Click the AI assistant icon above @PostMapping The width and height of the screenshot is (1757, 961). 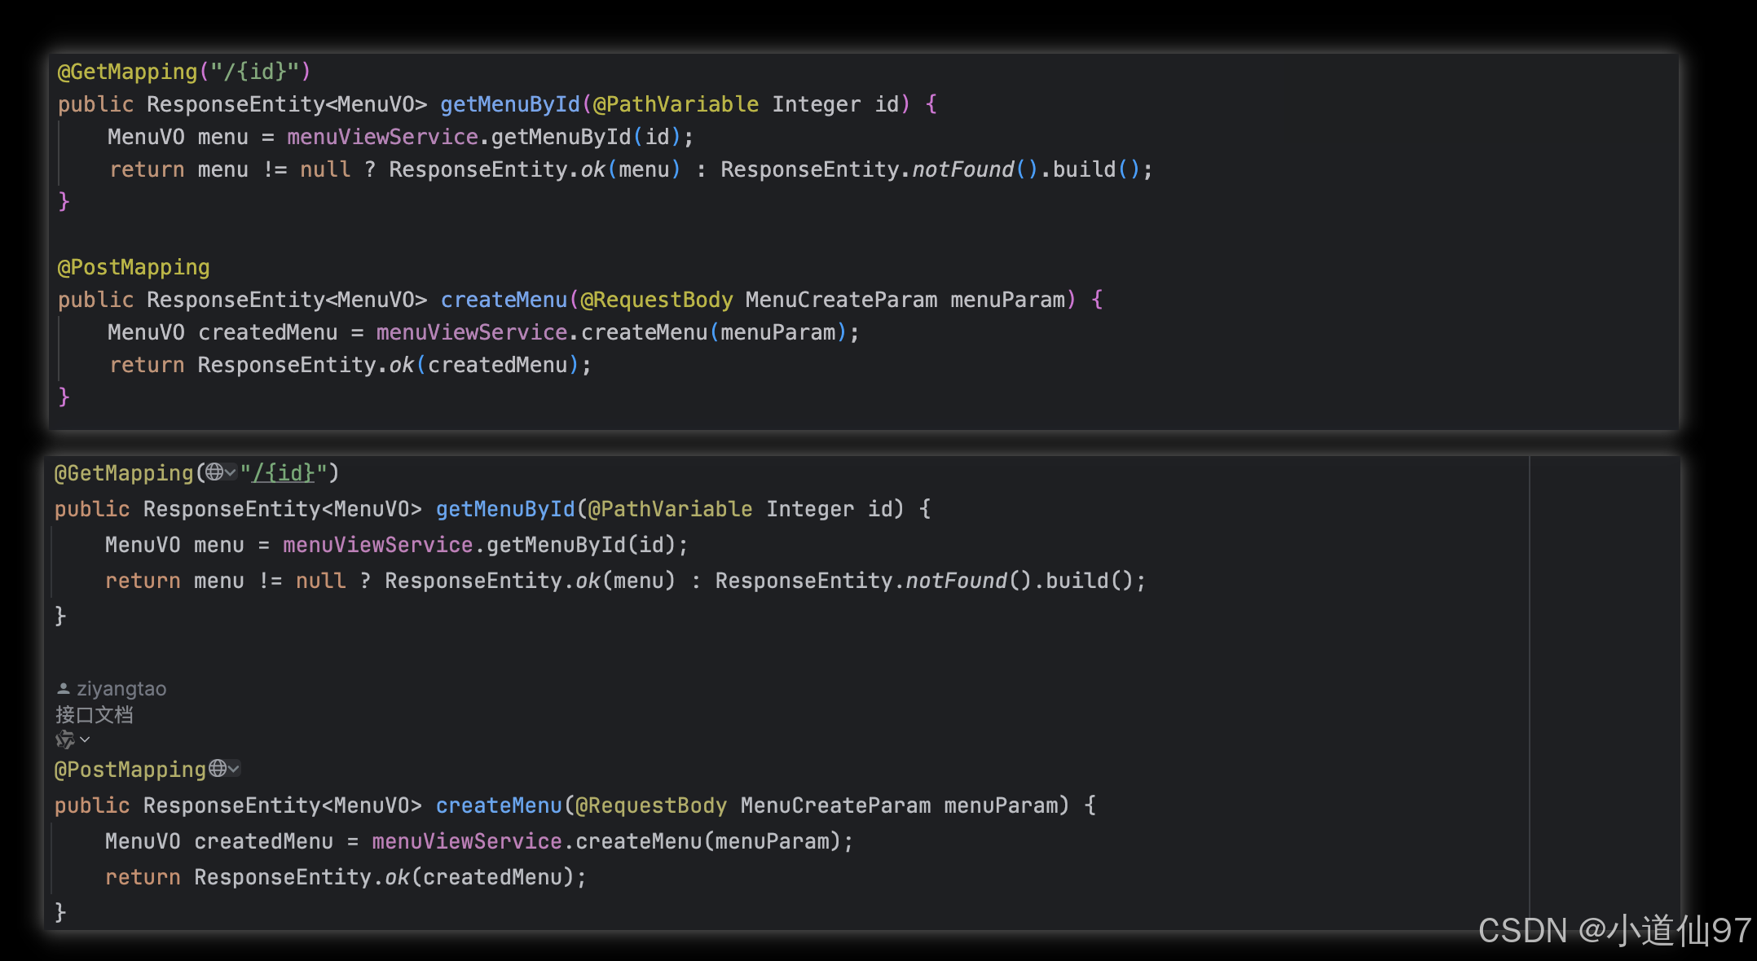64,739
